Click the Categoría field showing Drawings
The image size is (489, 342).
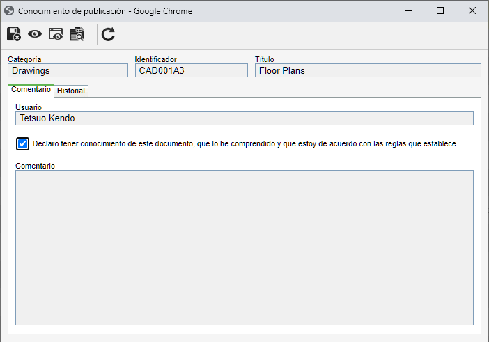tap(68, 70)
